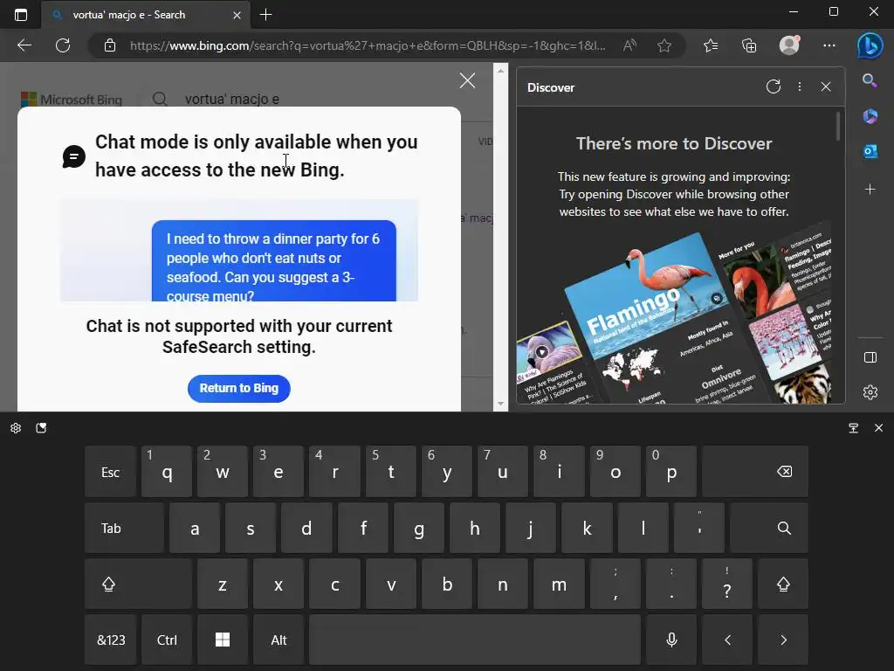The height and width of the screenshot is (671, 894).
Task: Click the page scrollbar down arrow
Action: point(500,404)
